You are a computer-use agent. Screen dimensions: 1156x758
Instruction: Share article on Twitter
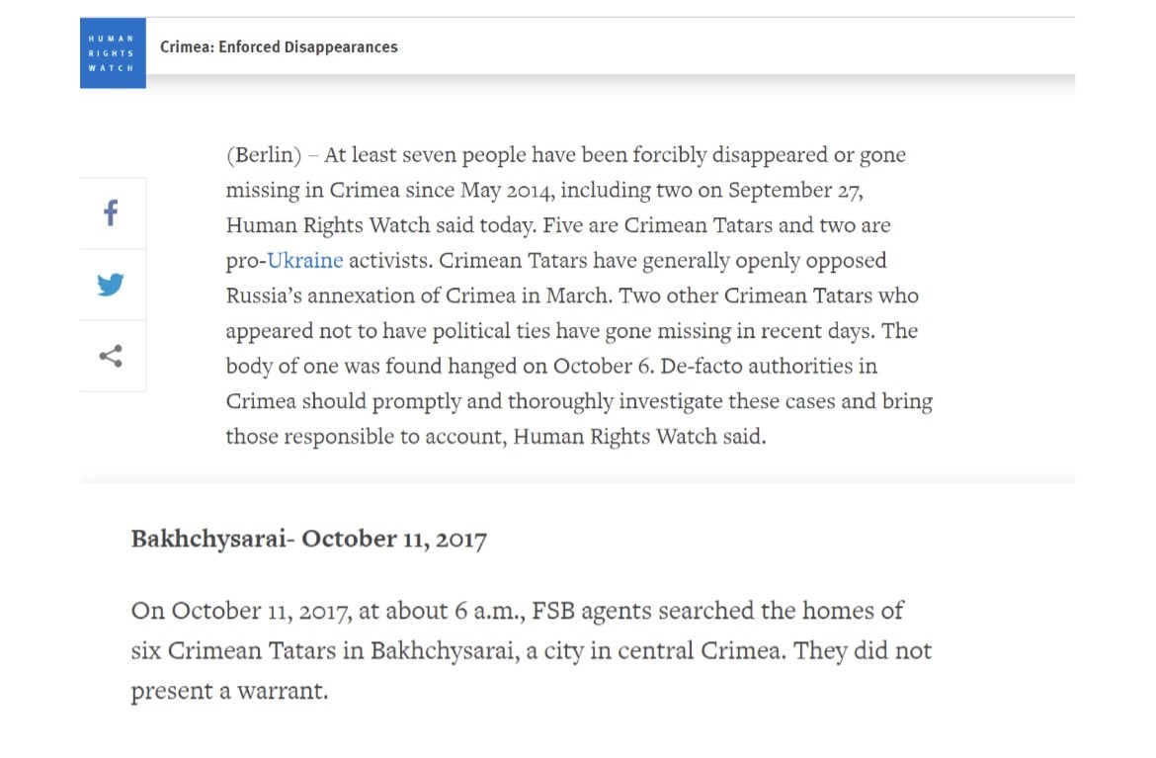[x=112, y=285]
